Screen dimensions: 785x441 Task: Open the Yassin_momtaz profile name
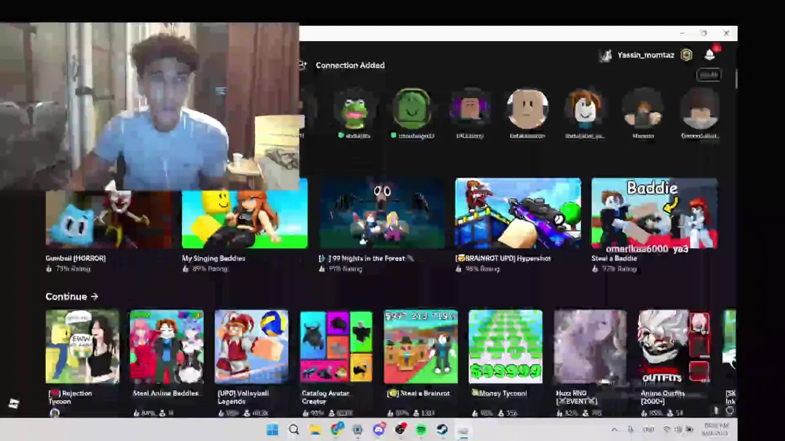pos(646,55)
